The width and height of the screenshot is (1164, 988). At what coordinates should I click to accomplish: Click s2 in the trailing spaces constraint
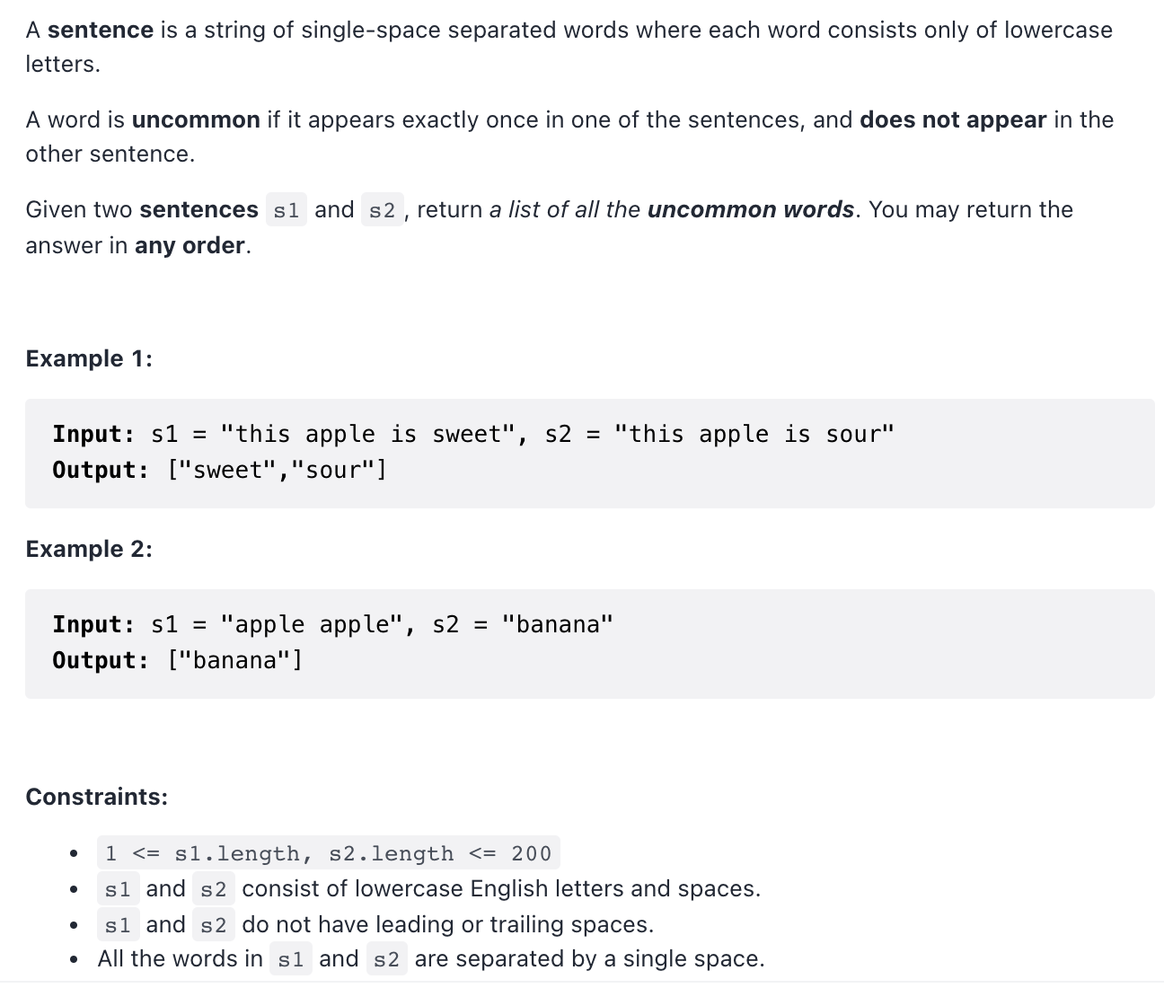[x=214, y=924]
